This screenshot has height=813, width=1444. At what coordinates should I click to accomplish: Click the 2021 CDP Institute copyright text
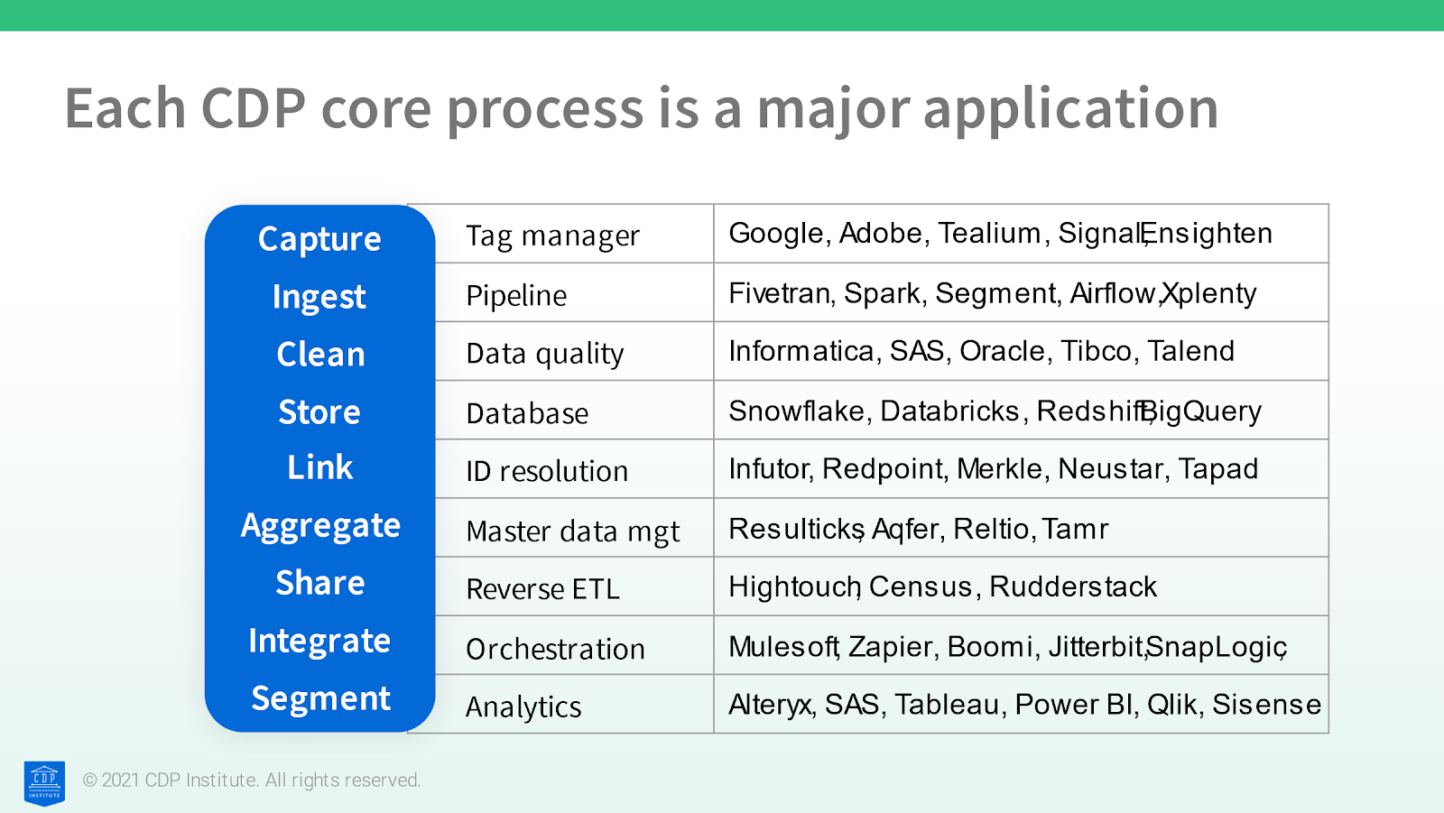252,781
